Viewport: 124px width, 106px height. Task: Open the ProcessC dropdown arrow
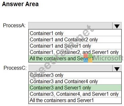click(x=117, y=68)
